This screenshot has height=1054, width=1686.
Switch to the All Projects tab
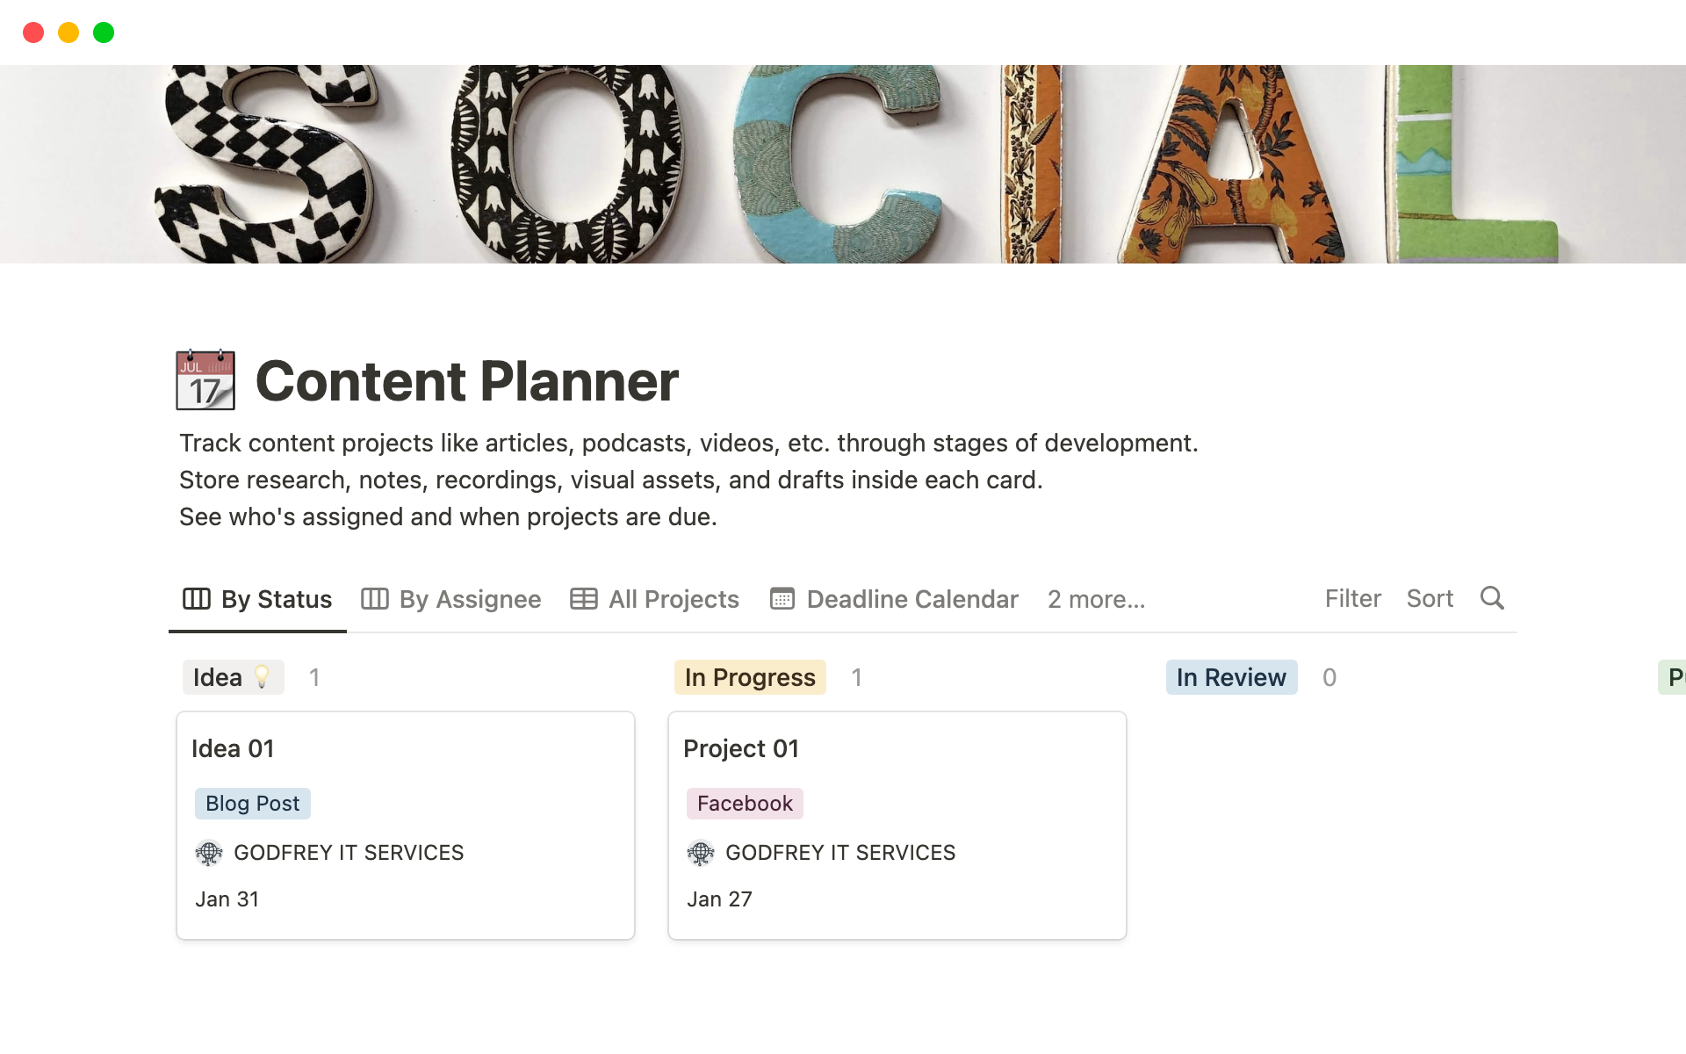(671, 597)
